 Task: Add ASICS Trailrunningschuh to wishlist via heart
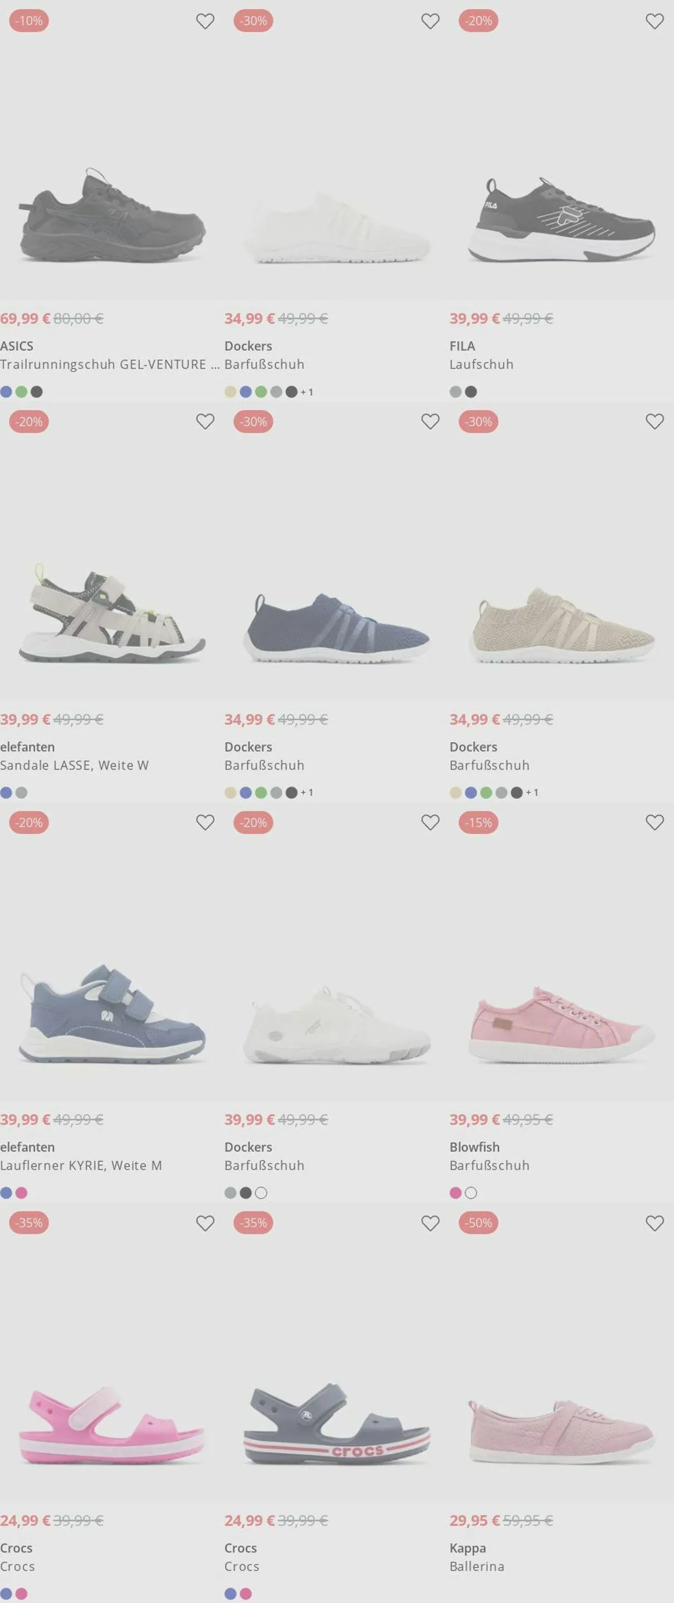pyautogui.click(x=205, y=21)
